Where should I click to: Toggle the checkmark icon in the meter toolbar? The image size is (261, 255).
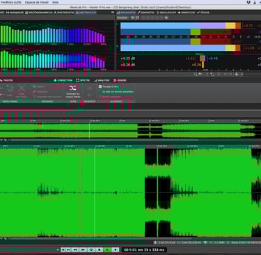click(133, 17)
